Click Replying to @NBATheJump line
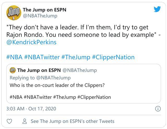Screen dimensions: 167x129 pos(40,78)
